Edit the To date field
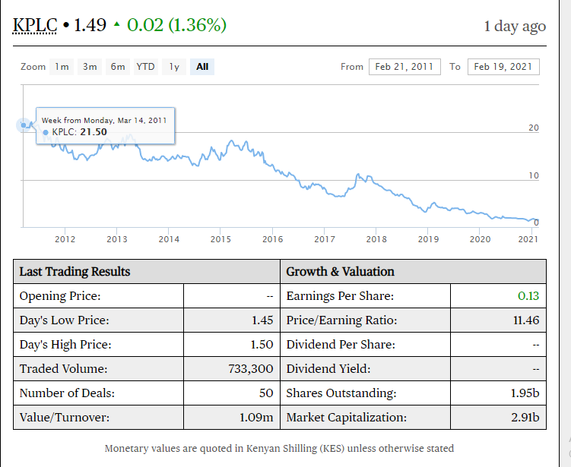The height and width of the screenshot is (467, 571). pos(503,67)
